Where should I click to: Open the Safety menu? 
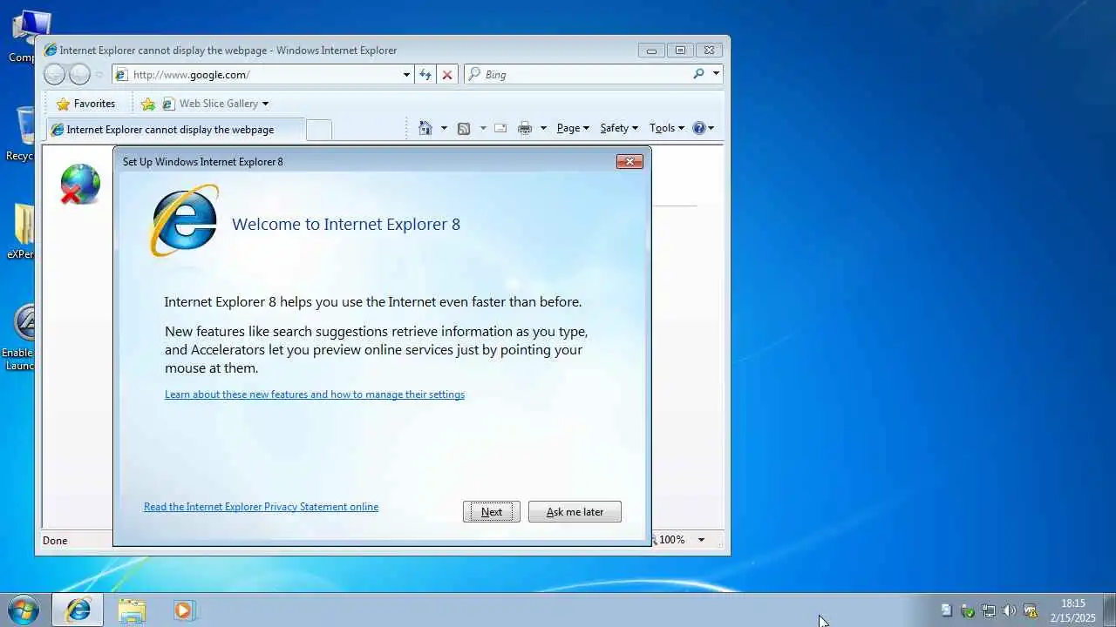619,128
